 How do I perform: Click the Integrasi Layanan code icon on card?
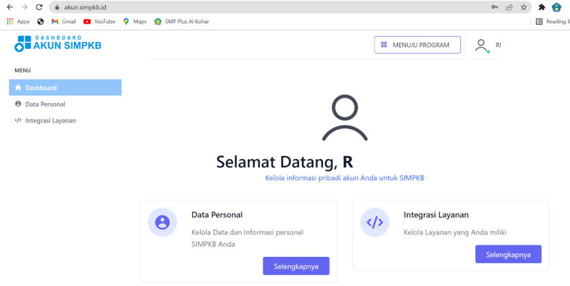374,222
